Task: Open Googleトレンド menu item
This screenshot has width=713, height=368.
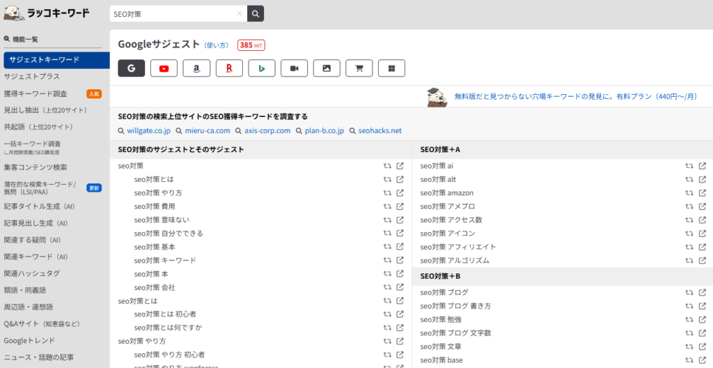Action: coord(29,341)
